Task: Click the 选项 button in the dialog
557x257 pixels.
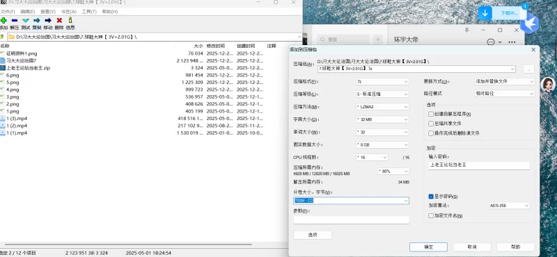Action: click(x=313, y=235)
